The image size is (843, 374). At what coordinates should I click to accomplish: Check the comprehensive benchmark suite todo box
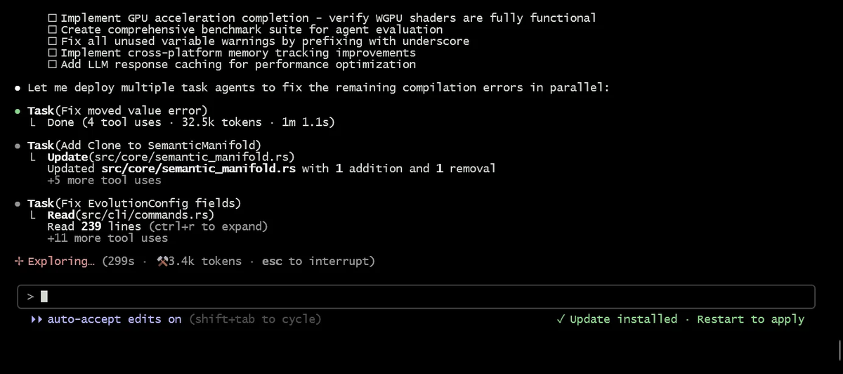click(x=53, y=30)
